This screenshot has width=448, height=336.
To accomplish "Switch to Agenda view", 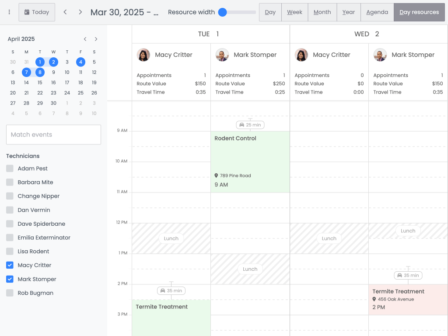I will click(377, 12).
